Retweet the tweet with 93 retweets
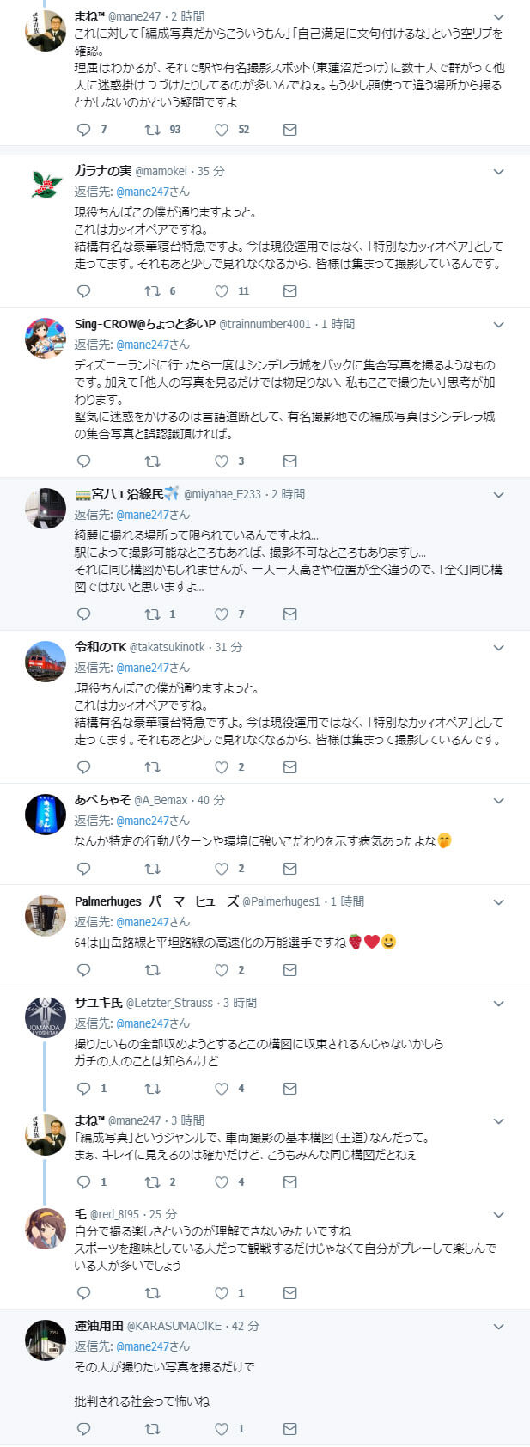Viewport: 530px width, 1447px height. (x=152, y=130)
